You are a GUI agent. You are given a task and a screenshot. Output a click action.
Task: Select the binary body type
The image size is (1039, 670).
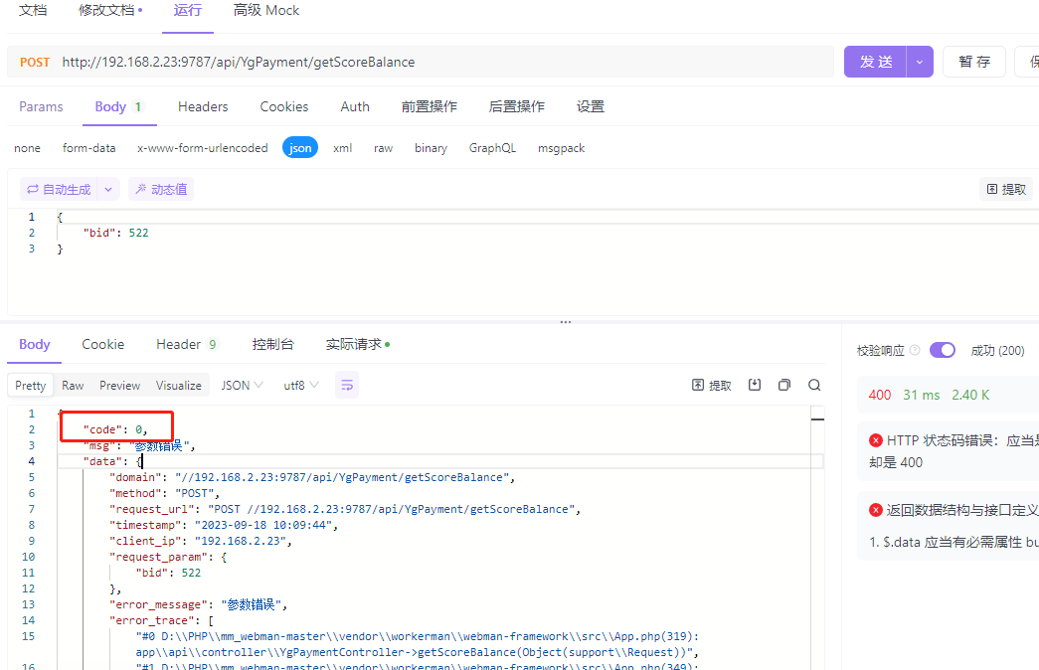coord(431,148)
